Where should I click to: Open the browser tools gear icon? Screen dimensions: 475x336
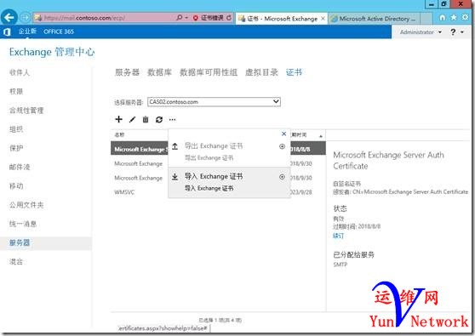(465, 17)
